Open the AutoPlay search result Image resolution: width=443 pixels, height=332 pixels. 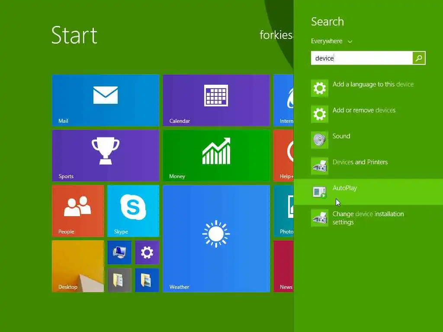click(x=369, y=192)
